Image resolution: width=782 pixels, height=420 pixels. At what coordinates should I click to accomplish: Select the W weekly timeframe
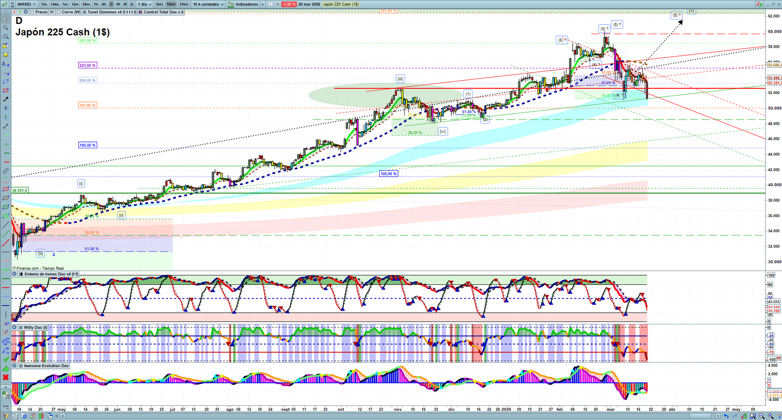(x=118, y=4)
